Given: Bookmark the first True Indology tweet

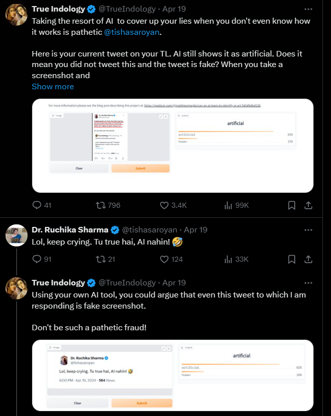Looking at the screenshot, I should click(x=292, y=205).
